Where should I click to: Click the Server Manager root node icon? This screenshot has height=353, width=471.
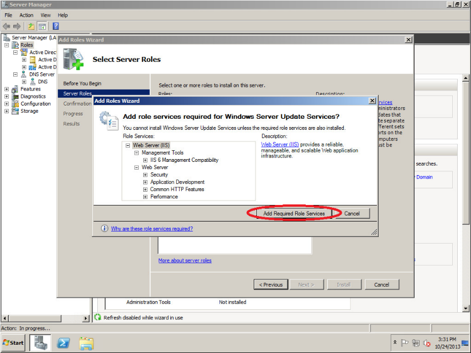click(7, 38)
